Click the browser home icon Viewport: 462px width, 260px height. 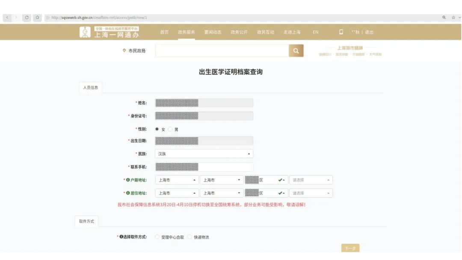coord(37,18)
